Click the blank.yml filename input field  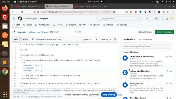click(61, 32)
